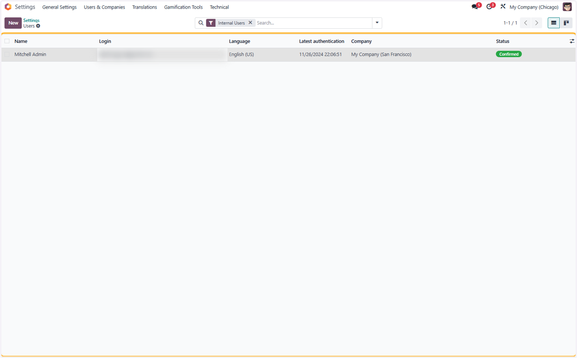Go to Settings breadcrumb link
Viewport: 577px width, 358px height.
click(x=31, y=21)
